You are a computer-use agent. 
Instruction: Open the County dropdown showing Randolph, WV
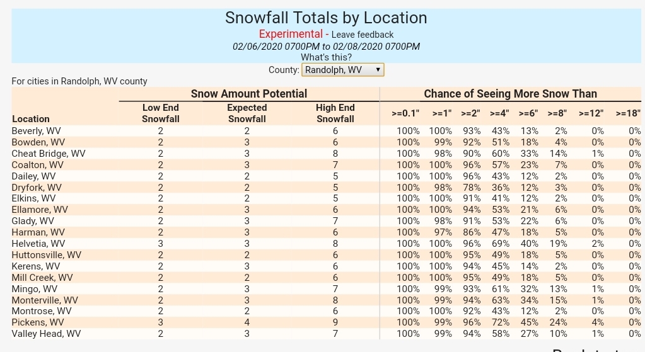(342, 70)
